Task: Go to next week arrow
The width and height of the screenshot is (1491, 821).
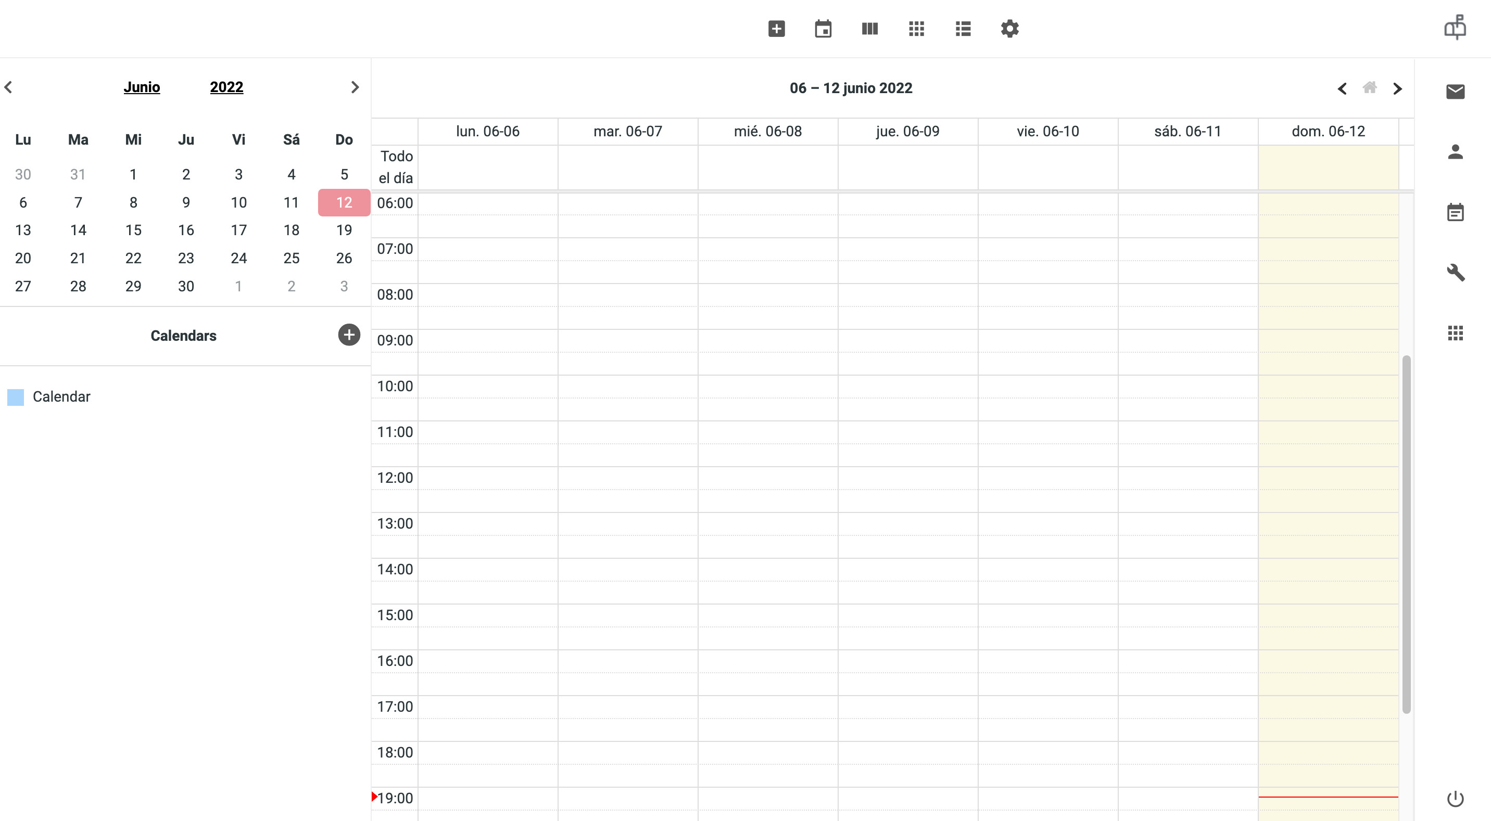Action: 1397,88
